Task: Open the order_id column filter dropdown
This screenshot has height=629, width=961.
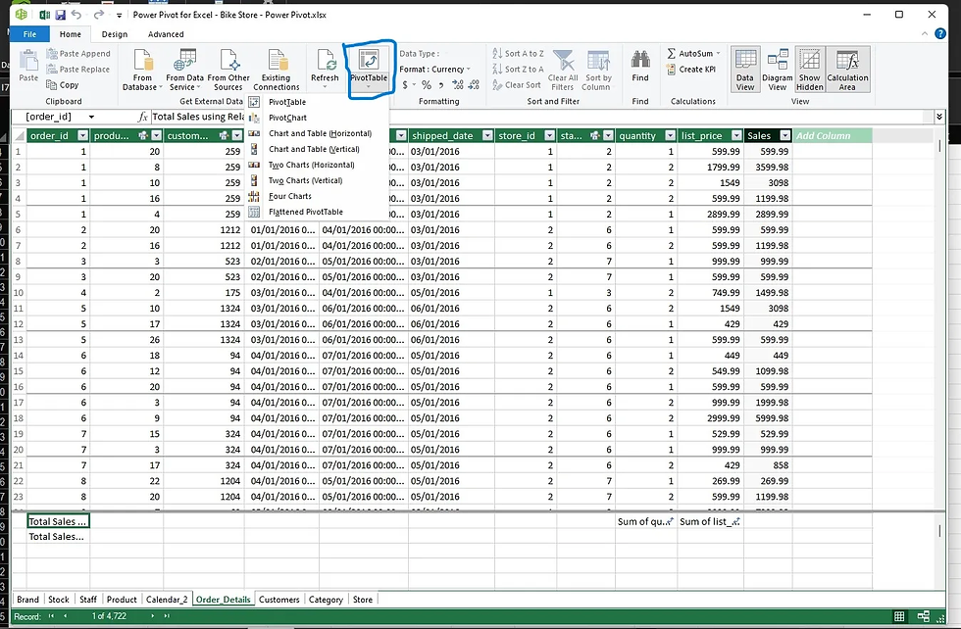Action: pos(82,135)
